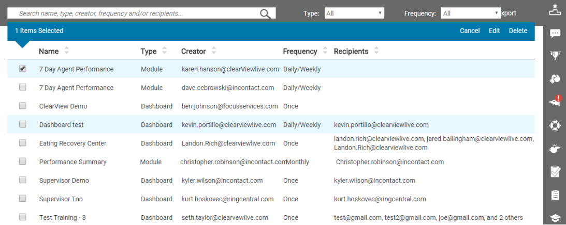Click dave.cebrowski@incontact.com creator cell
Image resolution: width=566 pixels, height=225 pixels.
[x=228, y=88]
